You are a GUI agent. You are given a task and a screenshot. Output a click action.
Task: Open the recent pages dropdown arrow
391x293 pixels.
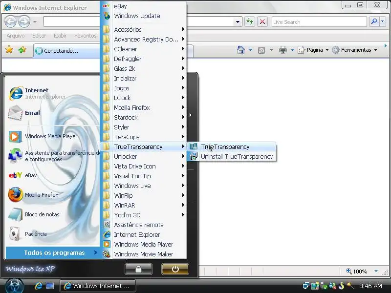35,22
